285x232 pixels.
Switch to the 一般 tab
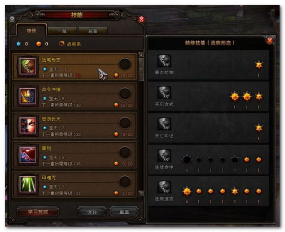[62, 31]
